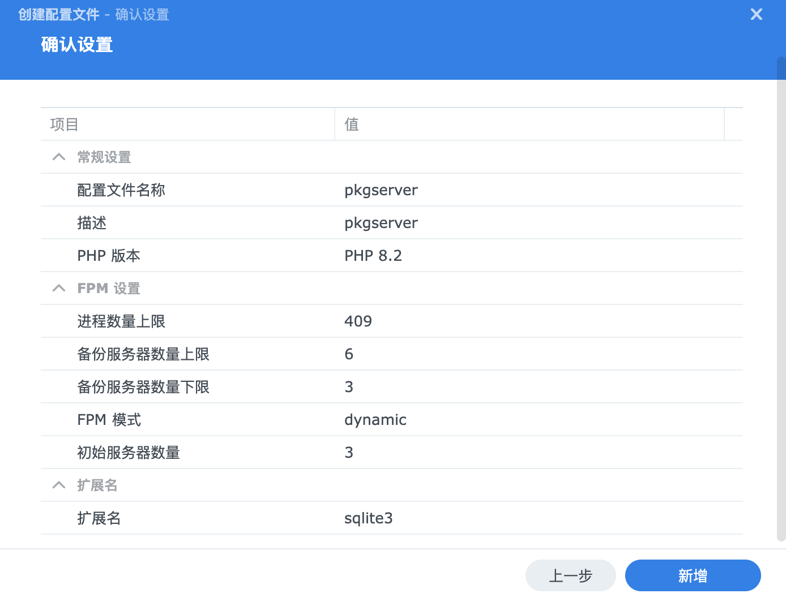
Task: Go back with the 上一步 button
Action: (x=570, y=575)
